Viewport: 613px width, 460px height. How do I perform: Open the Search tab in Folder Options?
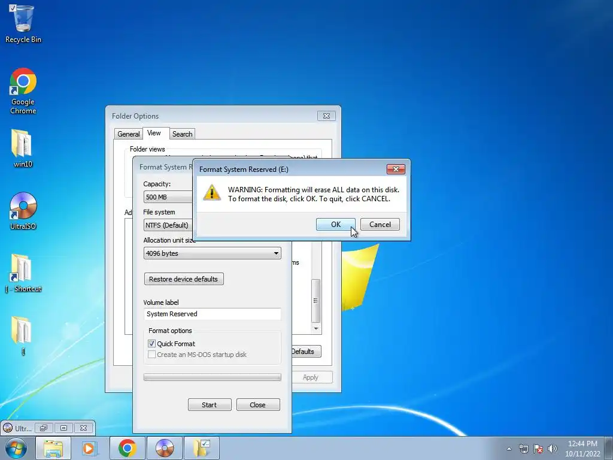click(x=182, y=134)
